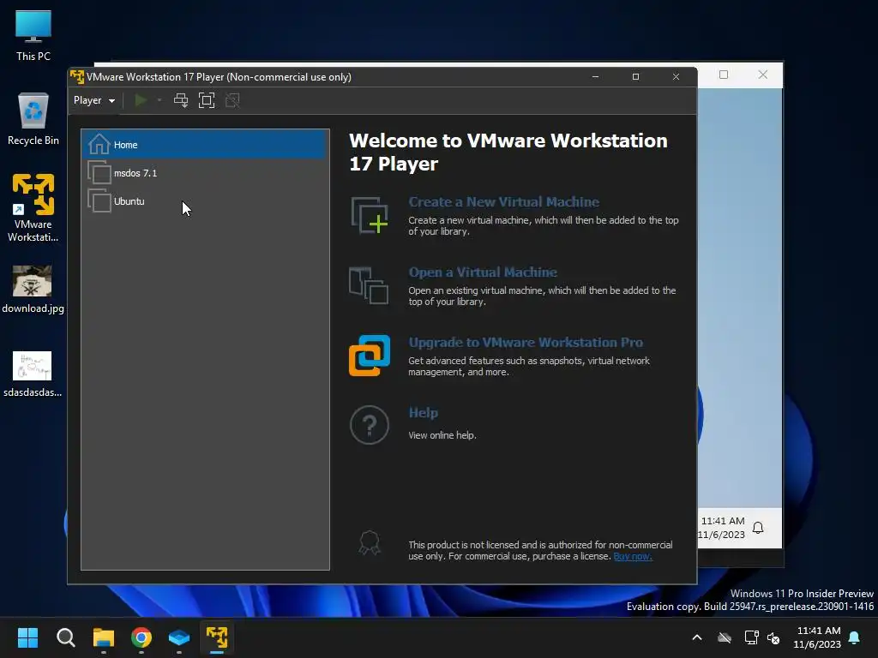Launch Google Chrome from the taskbar
The width and height of the screenshot is (878, 658).
[141, 637]
